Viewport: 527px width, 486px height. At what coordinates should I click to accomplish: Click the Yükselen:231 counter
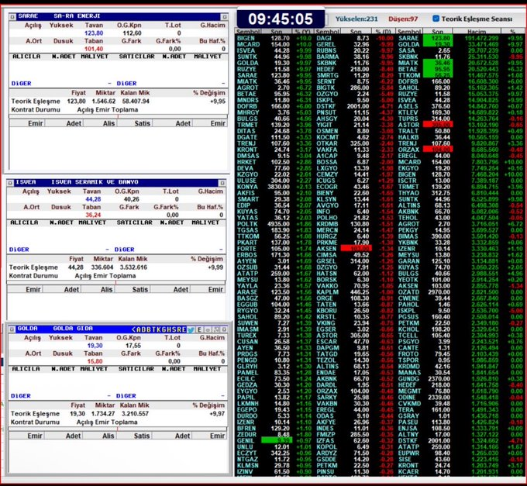(356, 19)
